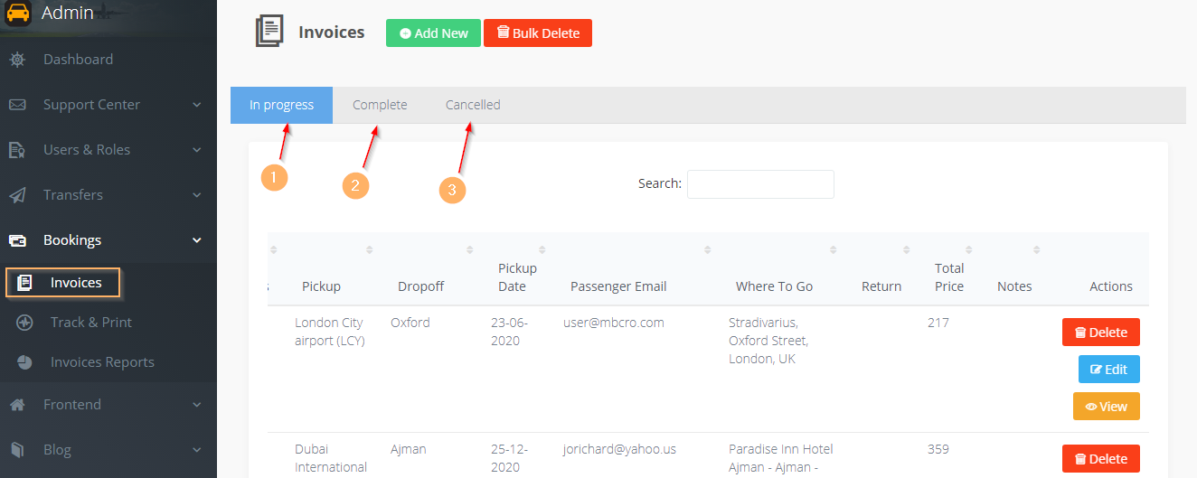Screen dimensions: 1197x478
Task: Click the red Bulk Delete button
Action: click(538, 33)
